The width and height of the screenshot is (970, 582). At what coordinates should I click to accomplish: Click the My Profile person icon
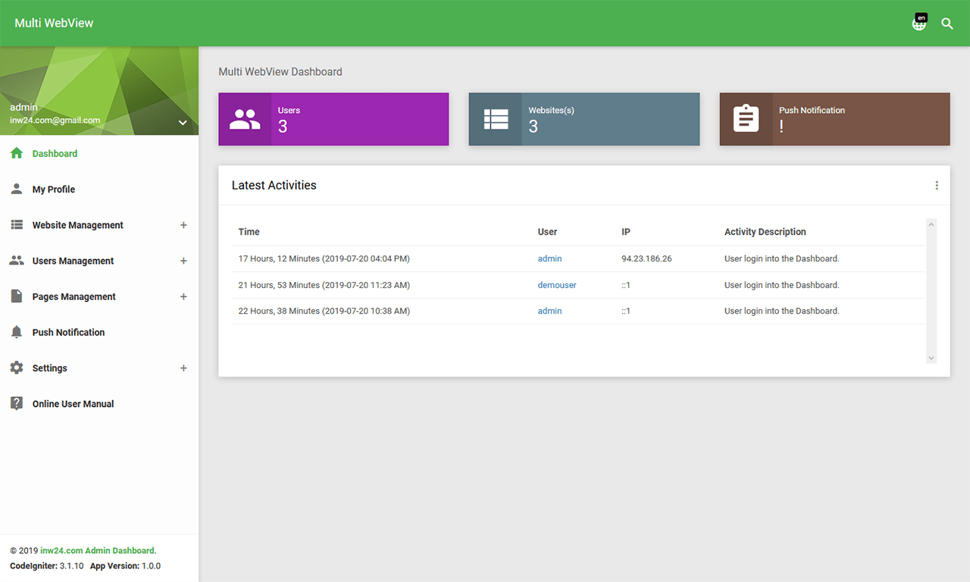[17, 189]
